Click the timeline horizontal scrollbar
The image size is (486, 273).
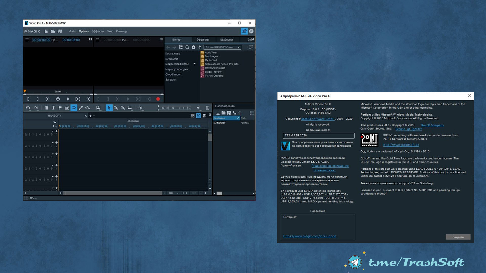pos(113,193)
